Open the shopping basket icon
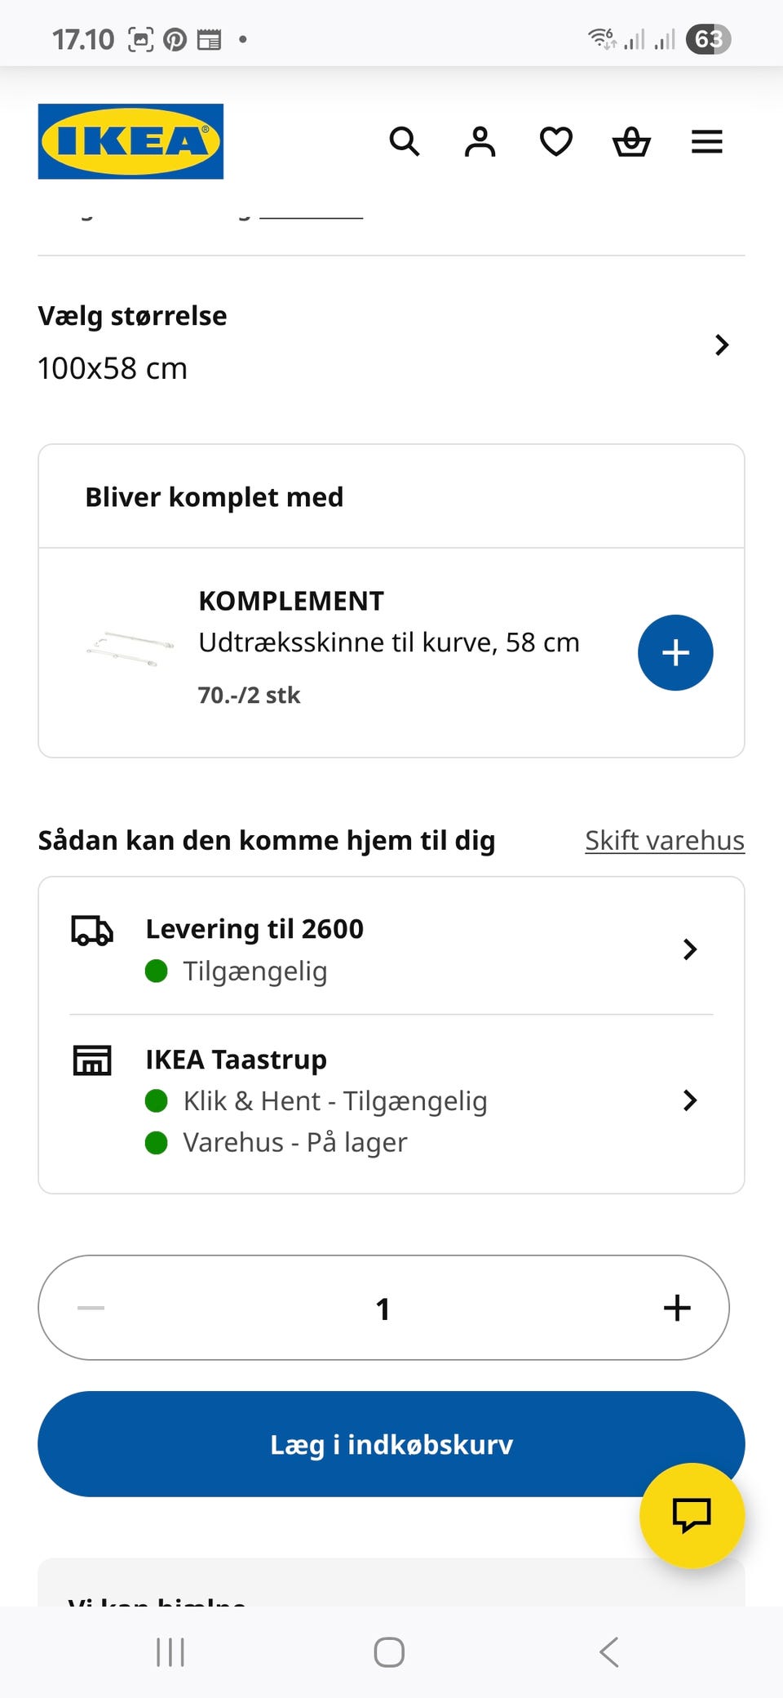783x1698 pixels. [x=631, y=142]
